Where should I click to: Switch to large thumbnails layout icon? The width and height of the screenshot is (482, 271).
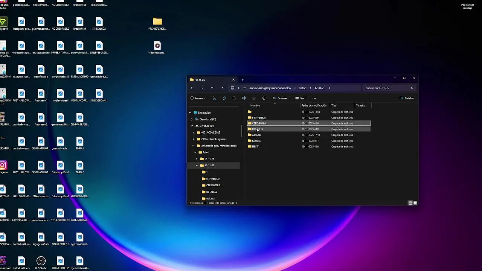coord(415,203)
